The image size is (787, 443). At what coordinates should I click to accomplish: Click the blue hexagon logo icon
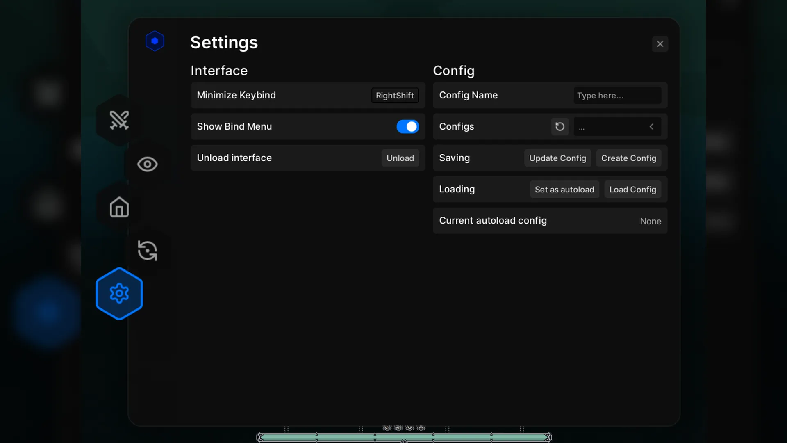pos(155,41)
